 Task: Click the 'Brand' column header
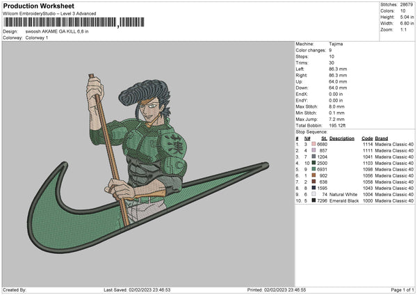pos(382,138)
